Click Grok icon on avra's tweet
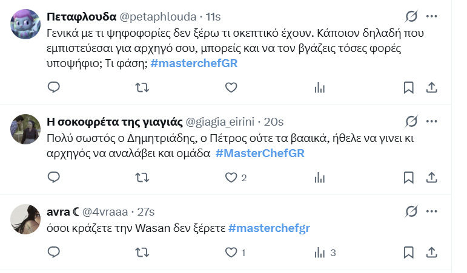 pos(411,211)
